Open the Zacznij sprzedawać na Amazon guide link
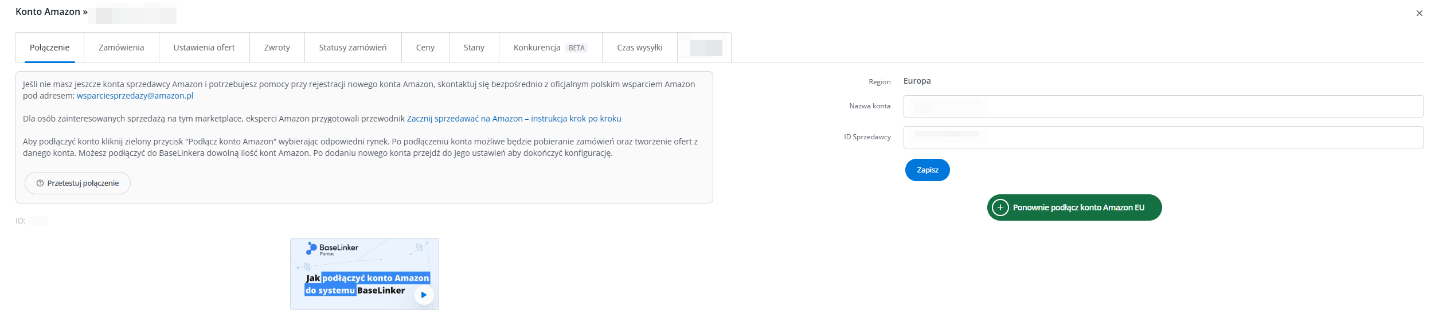1431x329 pixels. click(514, 119)
